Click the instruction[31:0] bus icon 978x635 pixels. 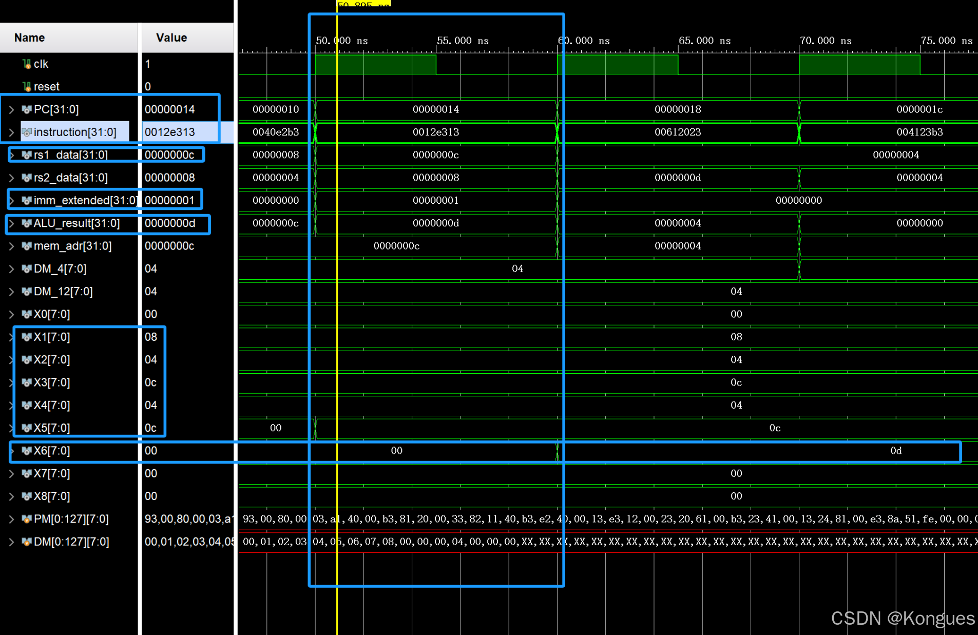coord(27,132)
